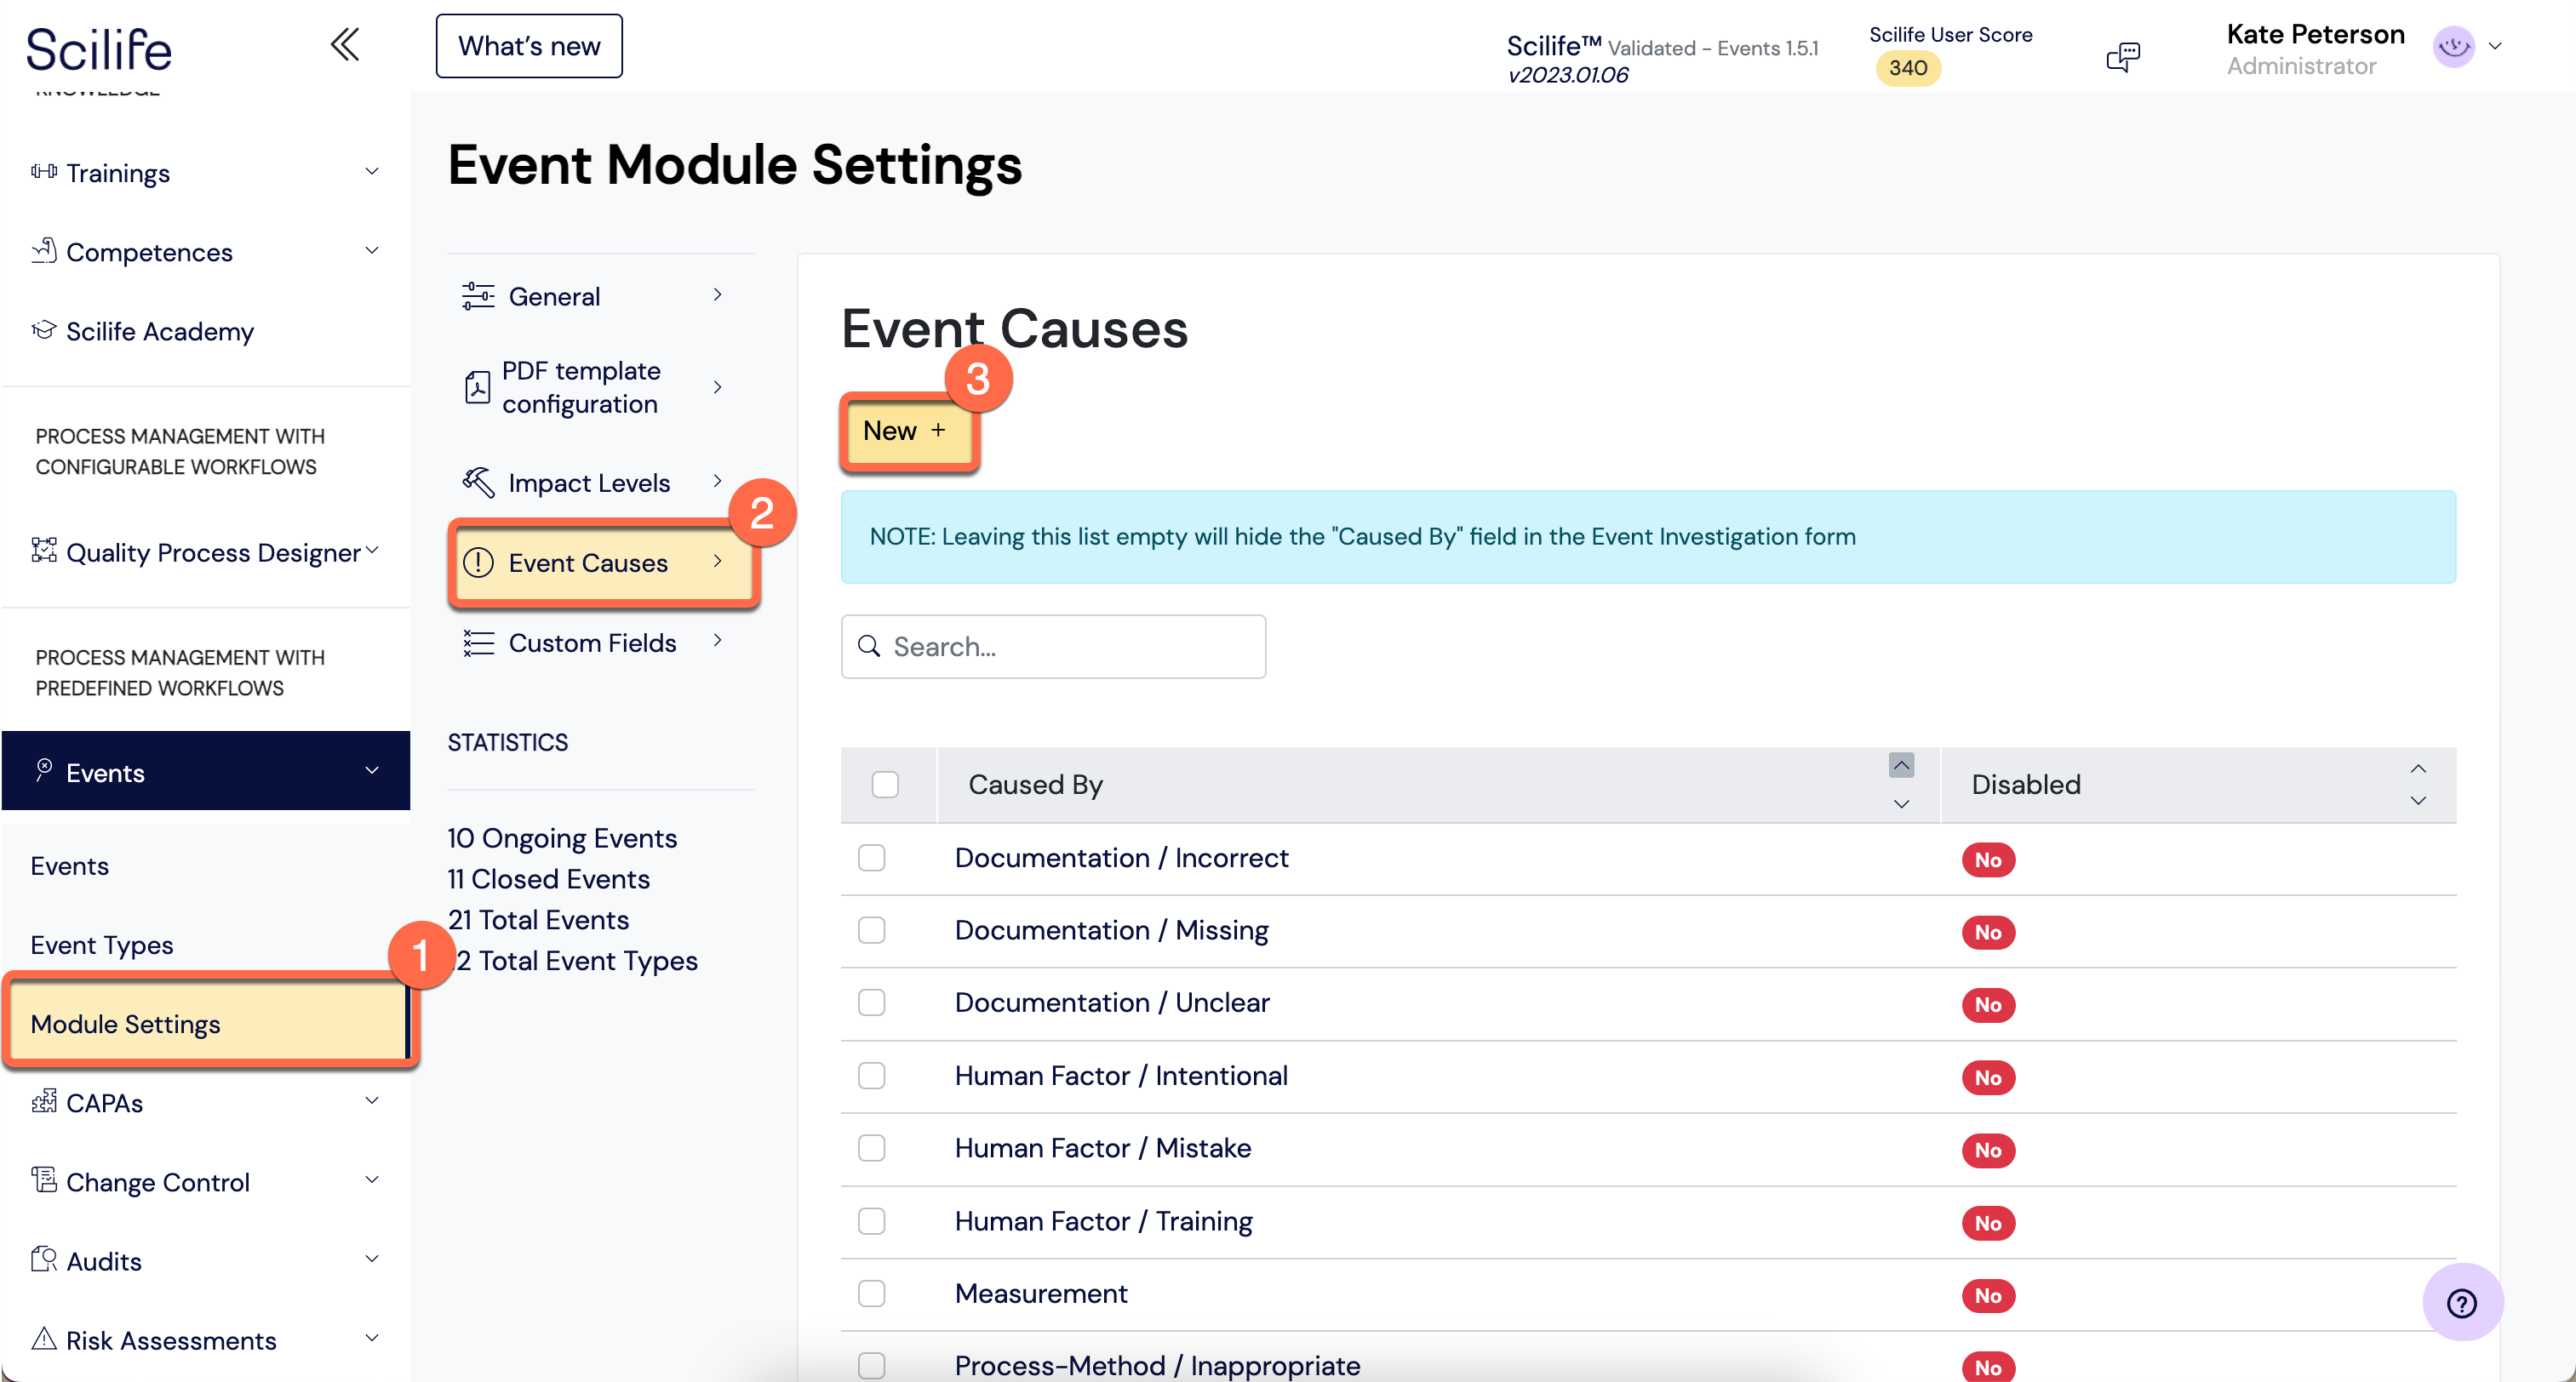The image size is (2576, 1382).
Task: Click the 10 Ongoing Events statistic
Action: click(562, 838)
